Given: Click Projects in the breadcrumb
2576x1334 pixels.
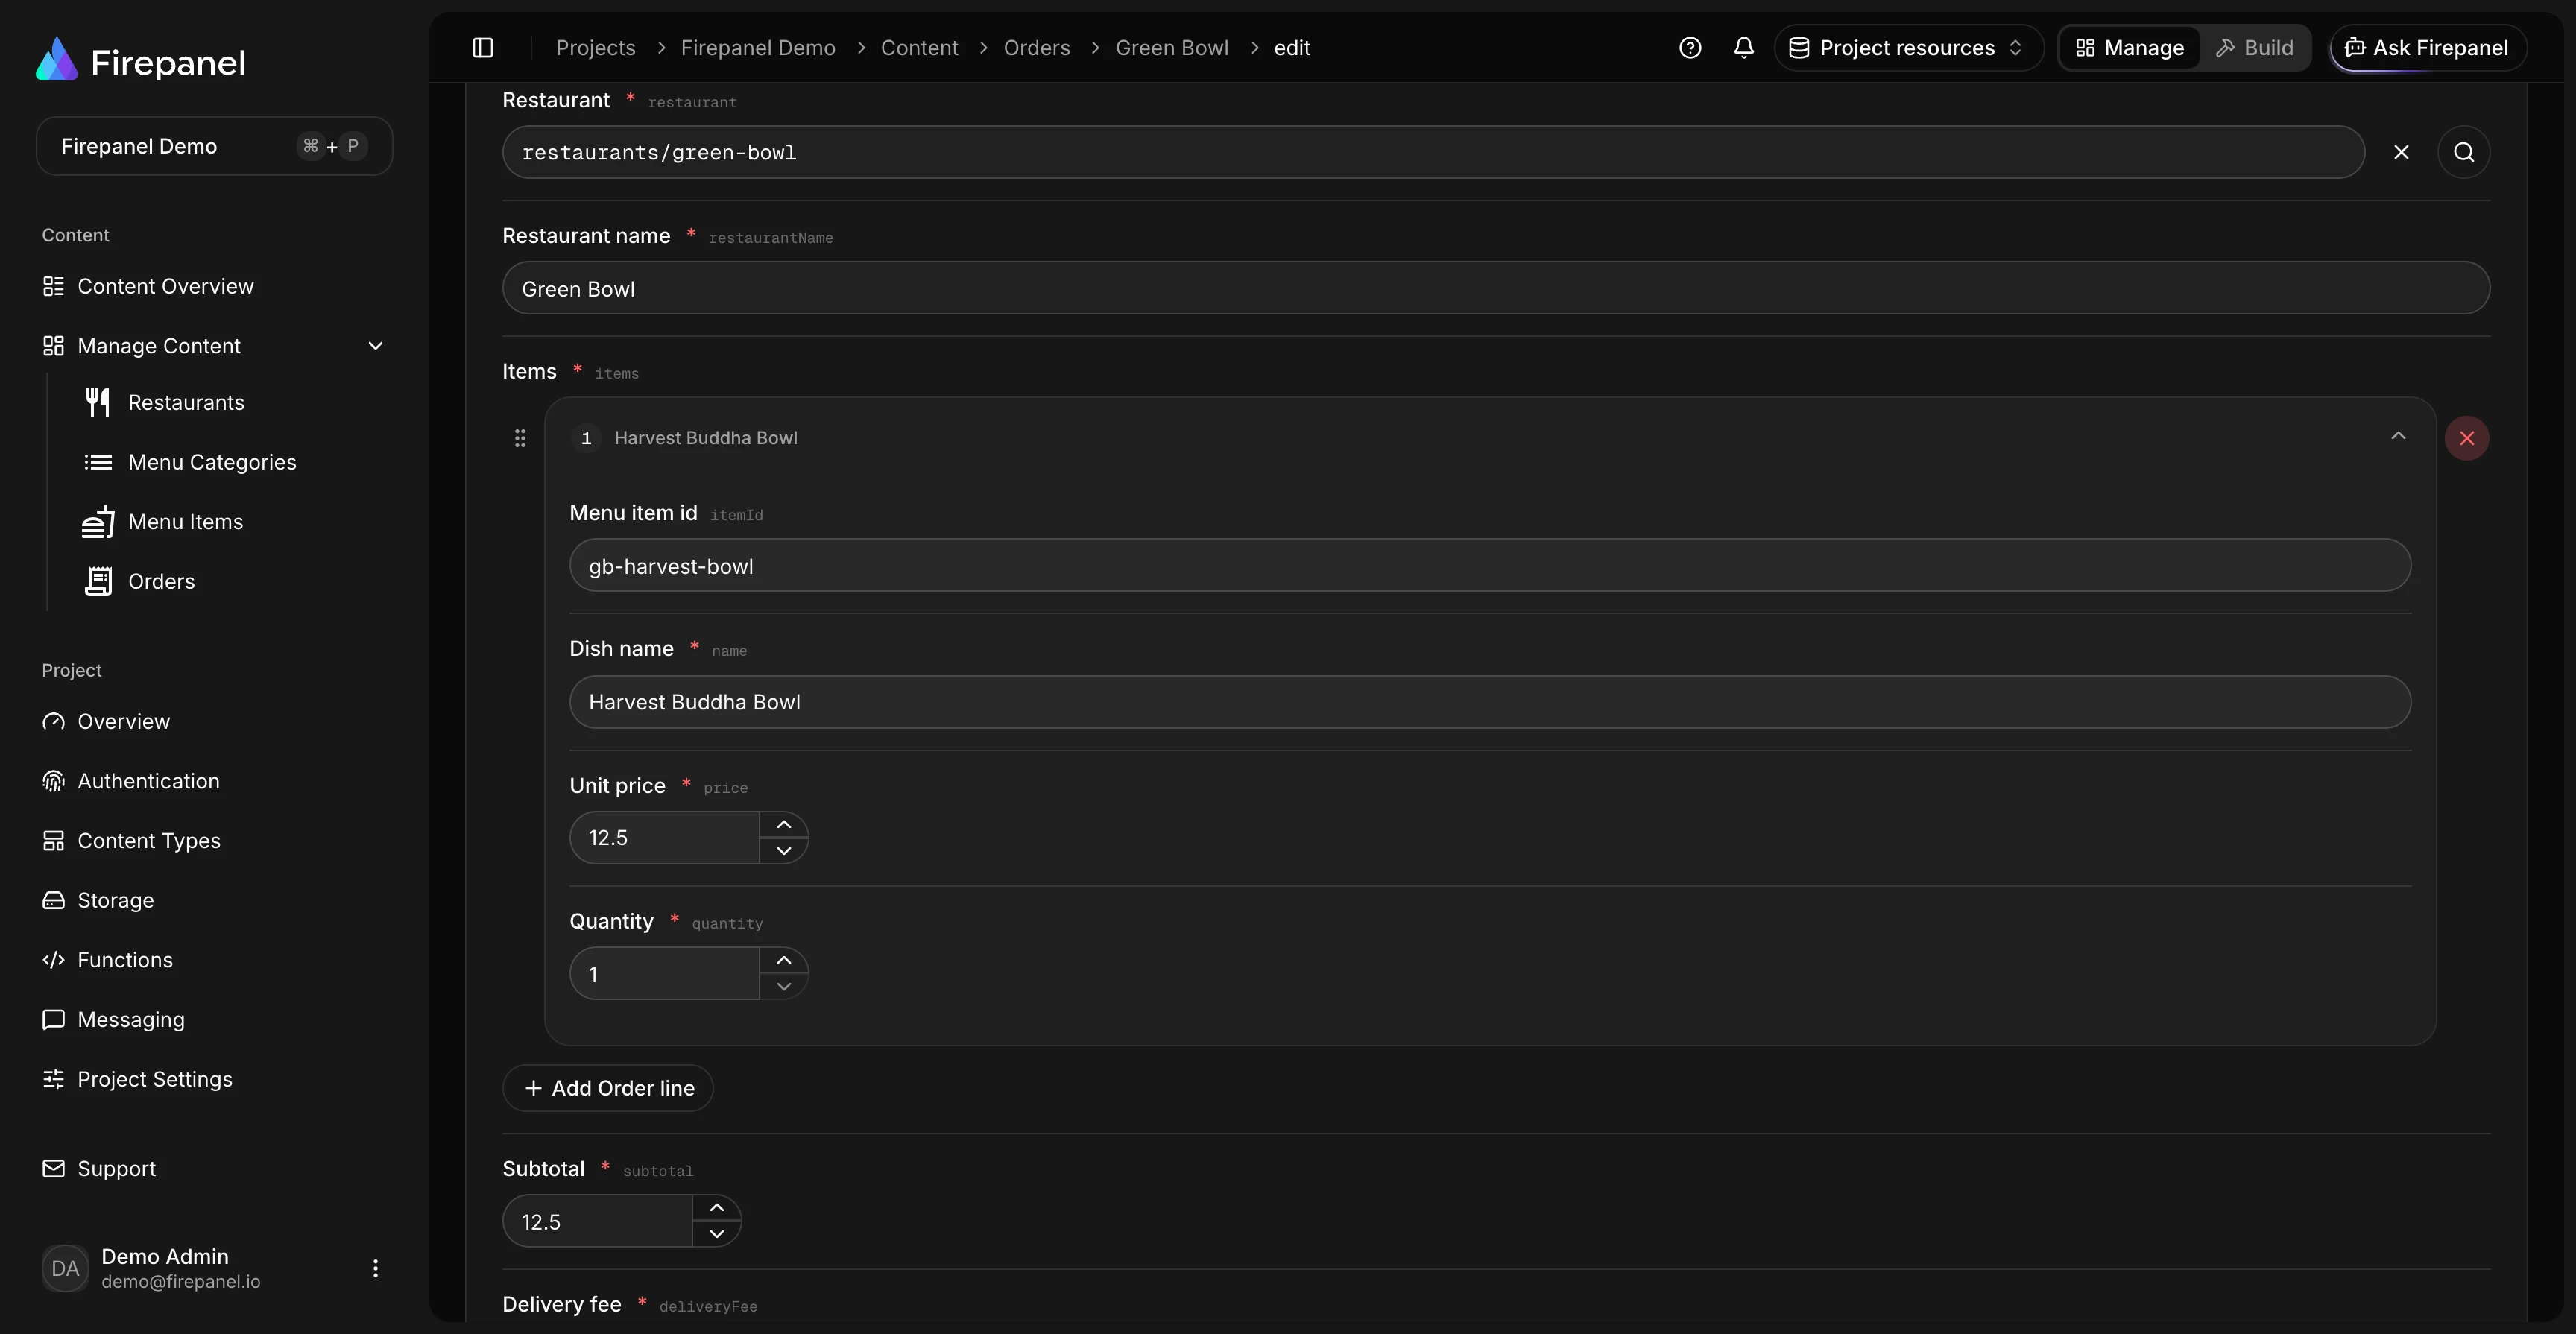Looking at the screenshot, I should tap(595, 48).
